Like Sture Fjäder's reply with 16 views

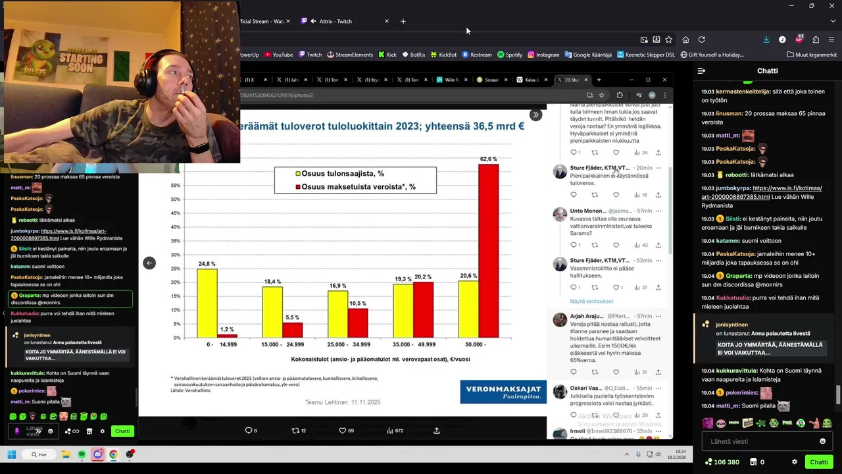616,195
